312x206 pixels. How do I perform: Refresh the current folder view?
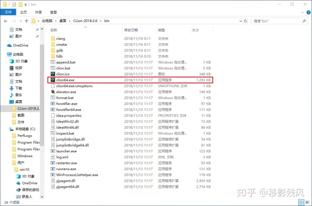pyautogui.click(x=246, y=21)
